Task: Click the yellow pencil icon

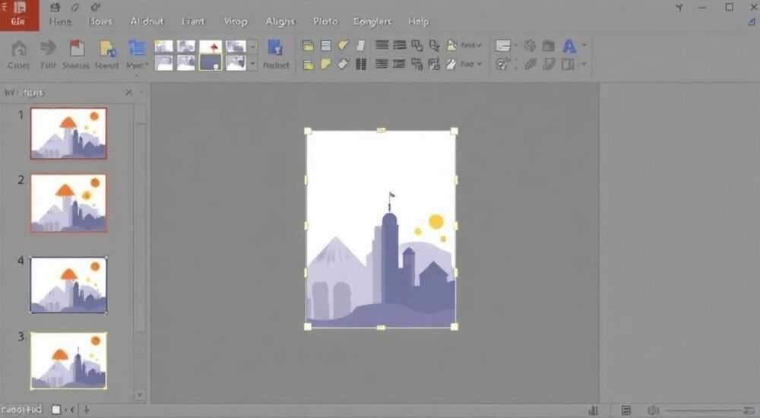Action: pos(344,46)
